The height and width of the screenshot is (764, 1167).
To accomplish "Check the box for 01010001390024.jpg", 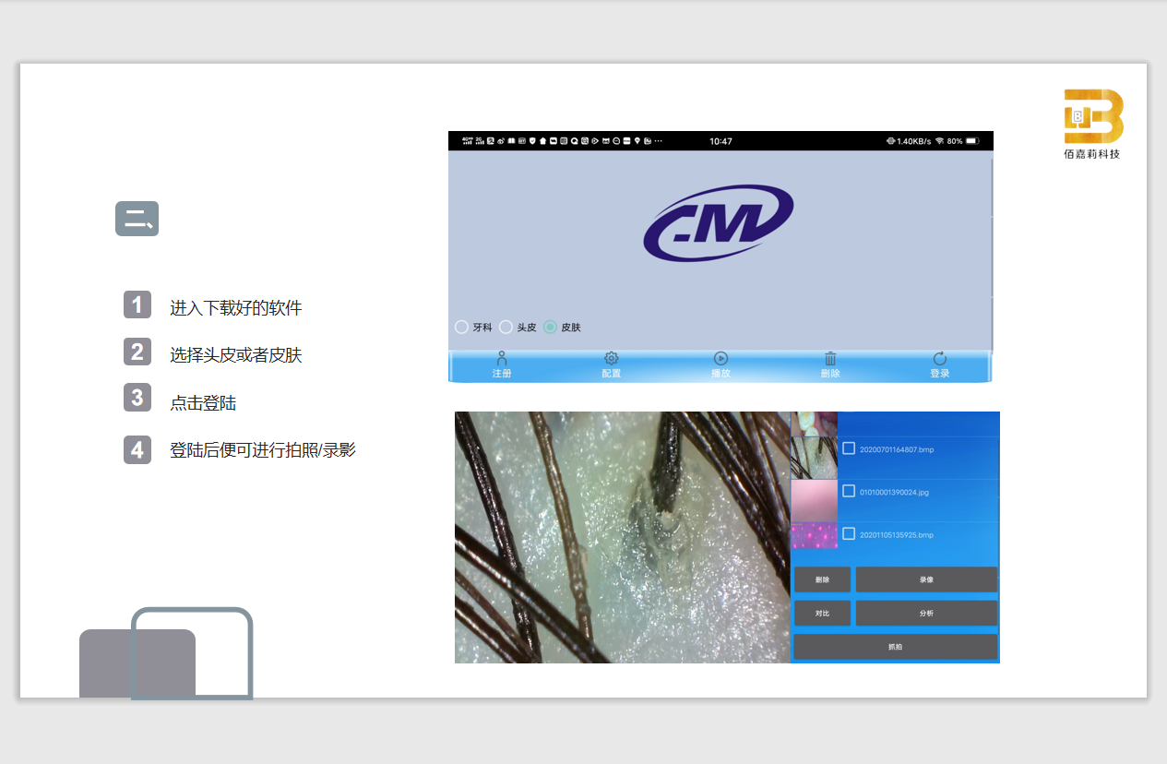I will tap(849, 492).
